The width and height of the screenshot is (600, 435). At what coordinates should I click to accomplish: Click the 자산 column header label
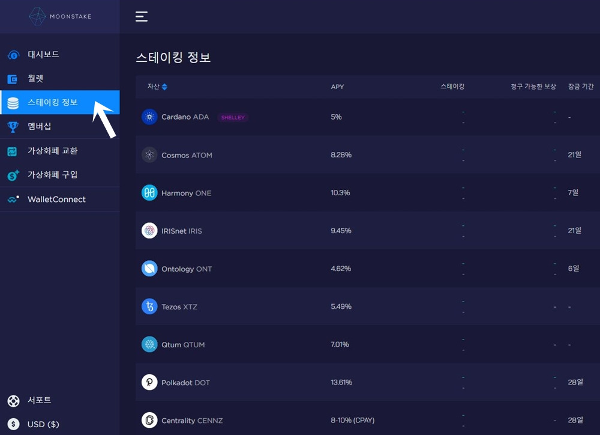154,87
